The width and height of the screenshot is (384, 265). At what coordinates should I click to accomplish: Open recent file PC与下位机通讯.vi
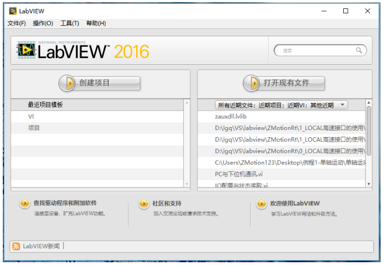pos(281,174)
